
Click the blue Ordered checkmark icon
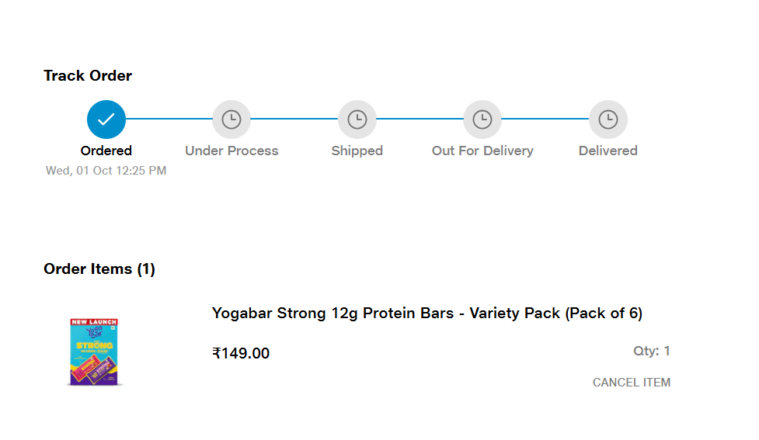coord(106,120)
